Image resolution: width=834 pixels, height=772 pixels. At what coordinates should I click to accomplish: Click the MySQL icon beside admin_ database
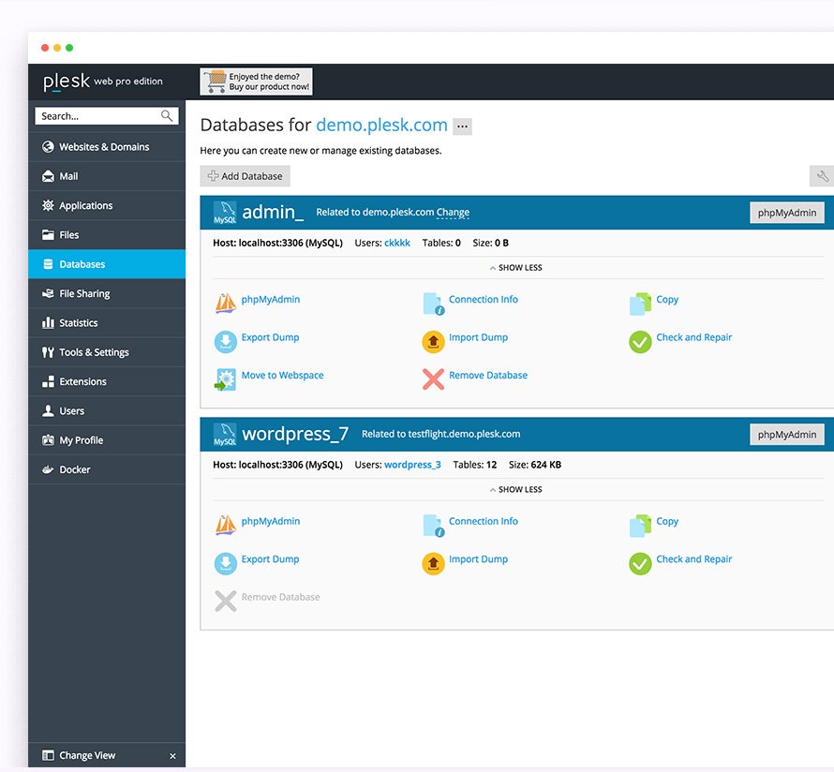225,213
